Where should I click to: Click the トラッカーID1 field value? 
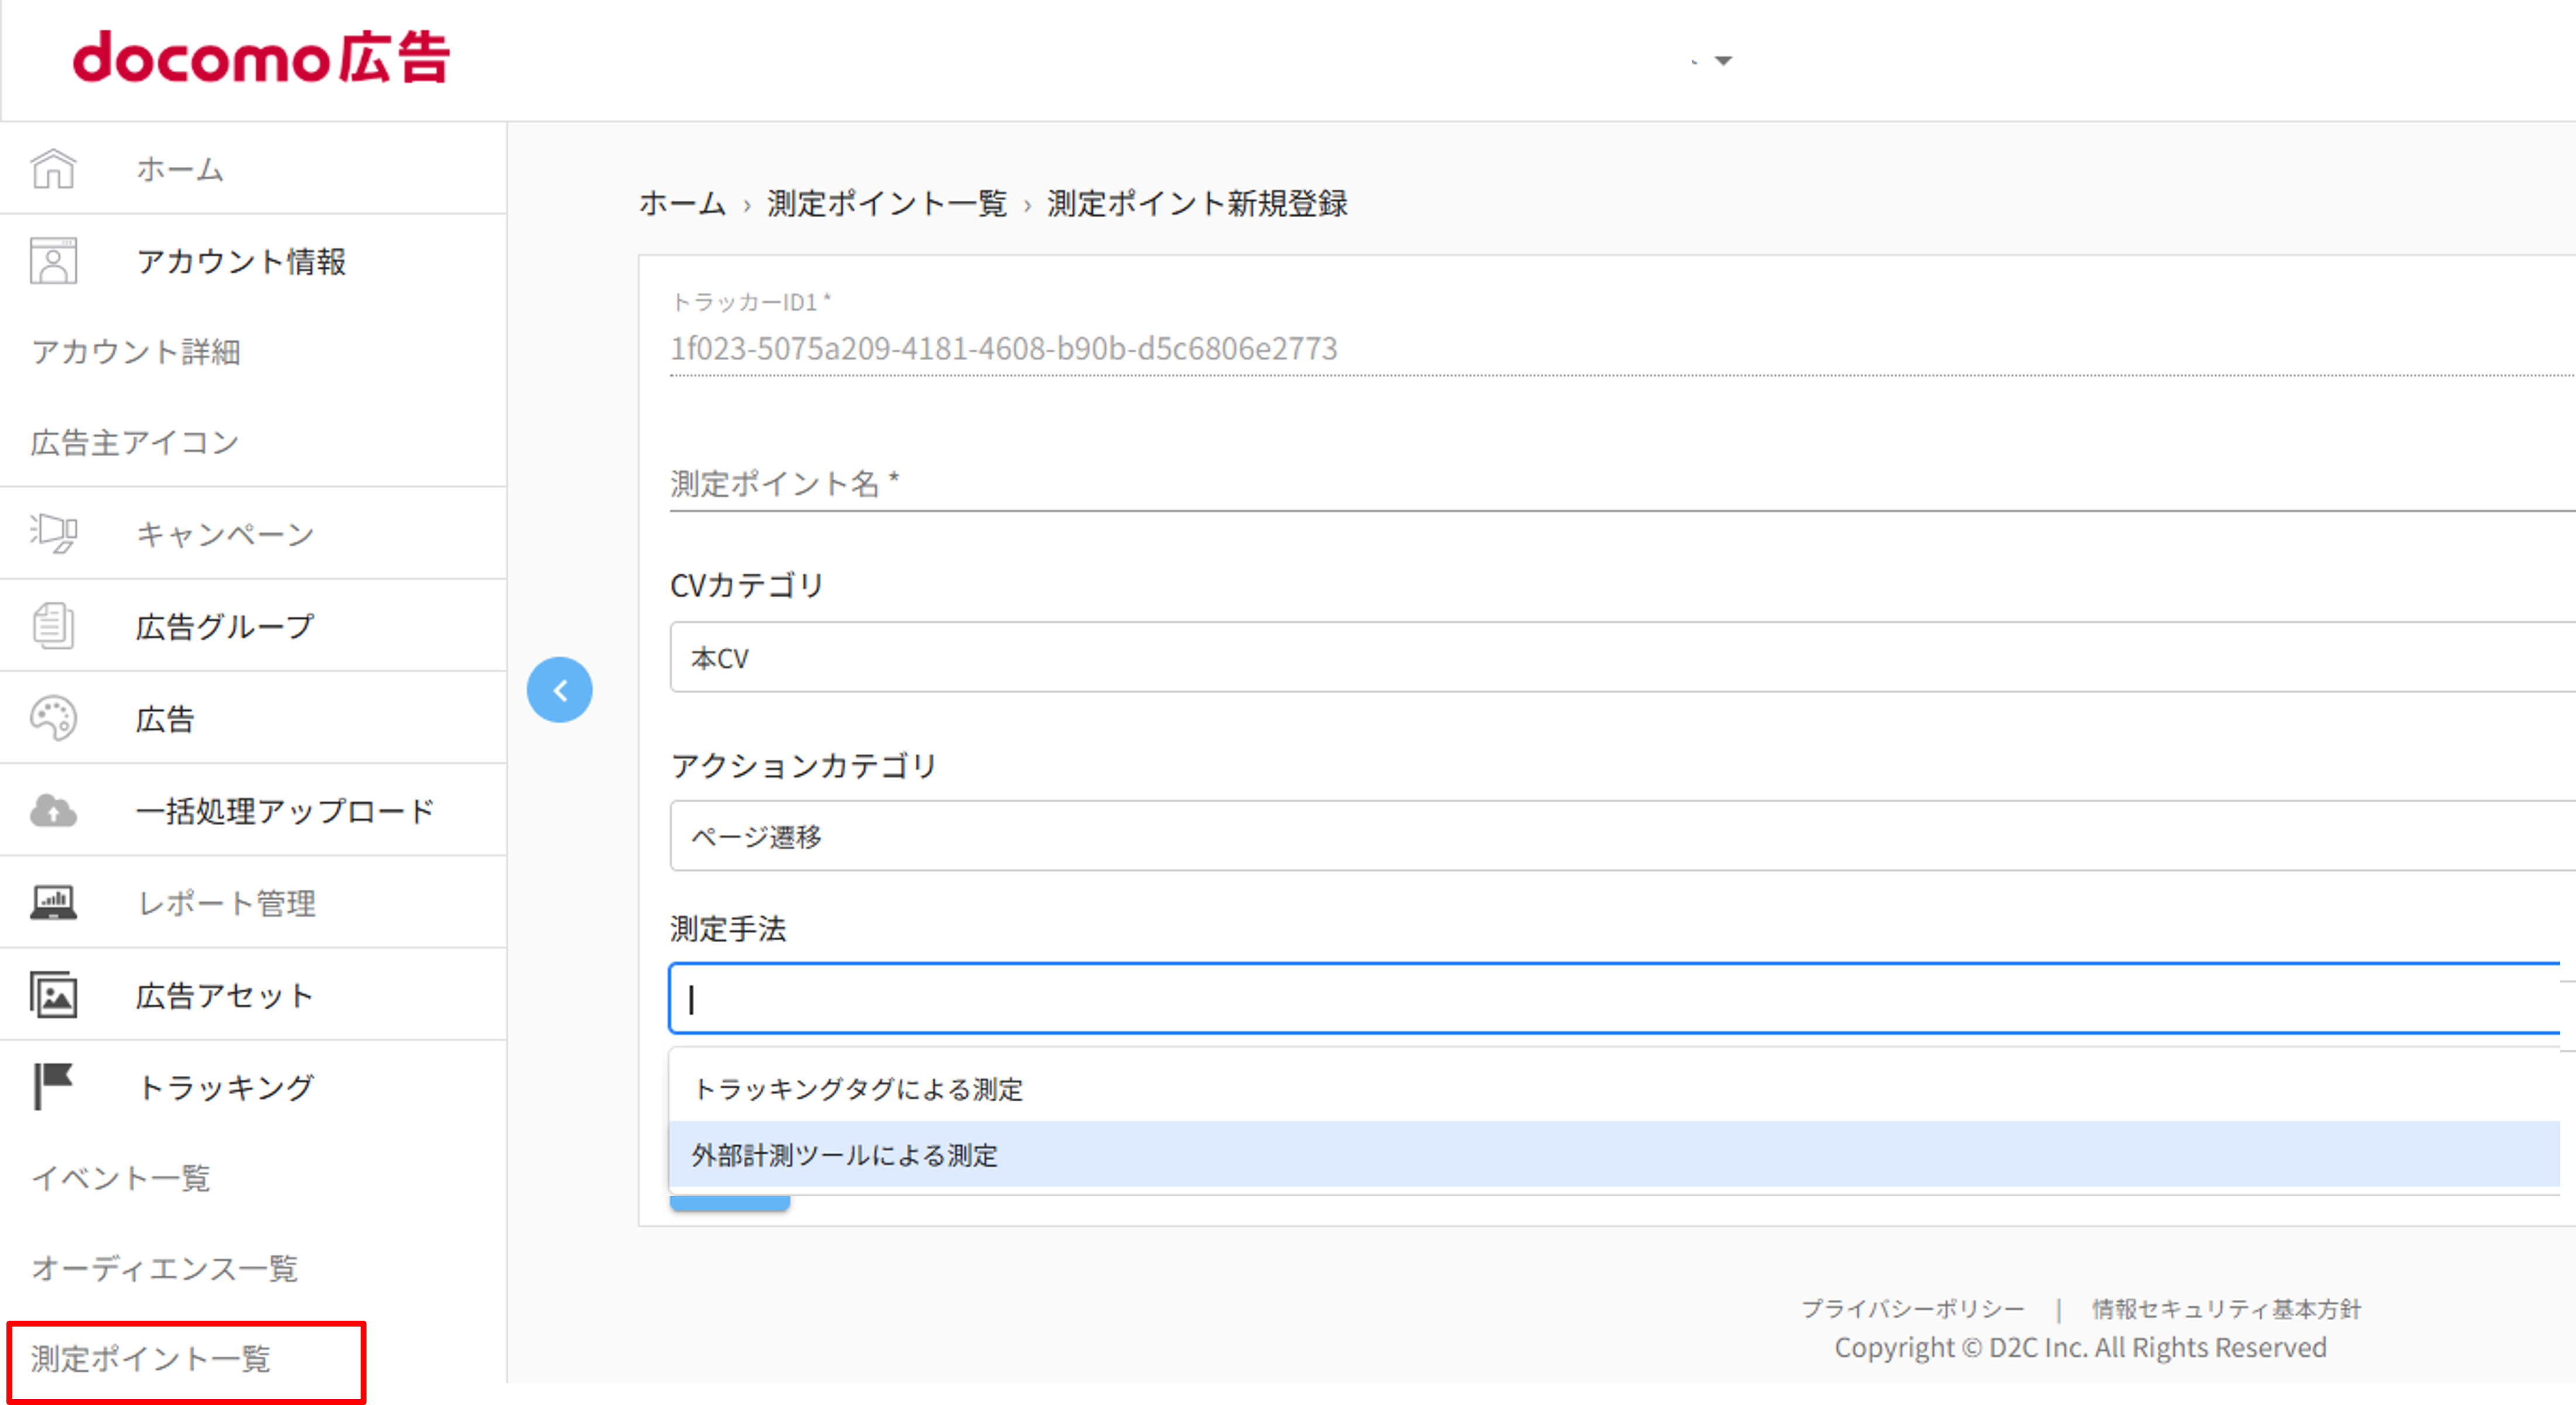click(1004, 348)
